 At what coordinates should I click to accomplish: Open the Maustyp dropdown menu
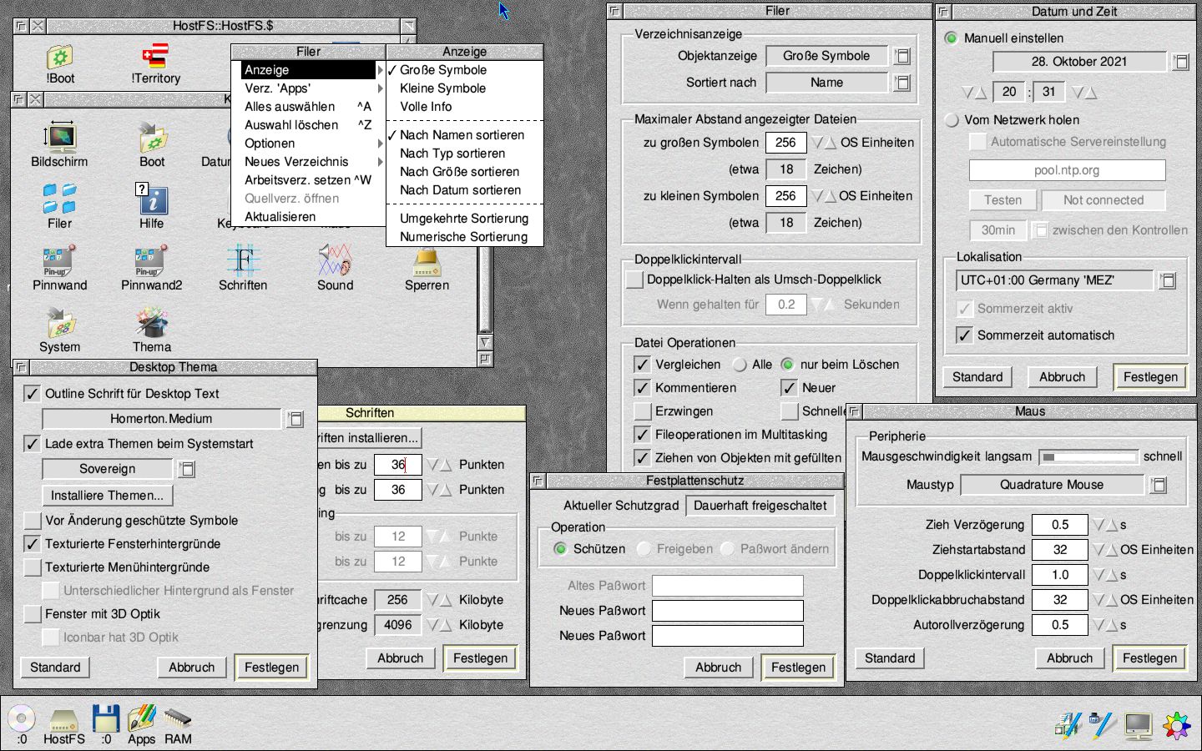tap(1158, 485)
